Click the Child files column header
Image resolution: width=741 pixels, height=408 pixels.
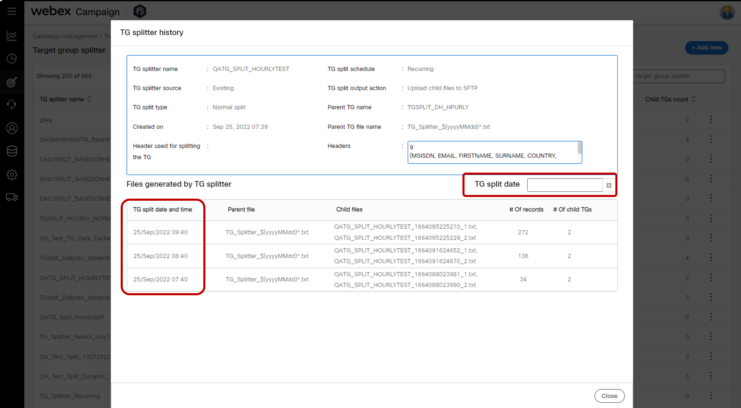coord(349,209)
